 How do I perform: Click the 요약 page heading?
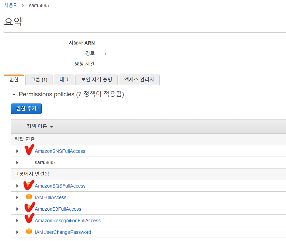coord(13,22)
